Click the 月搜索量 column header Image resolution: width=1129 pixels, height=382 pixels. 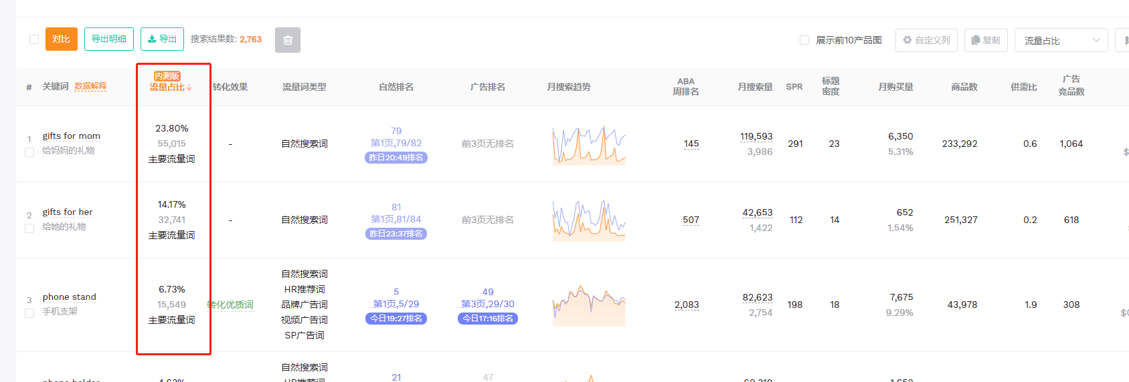[755, 87]
